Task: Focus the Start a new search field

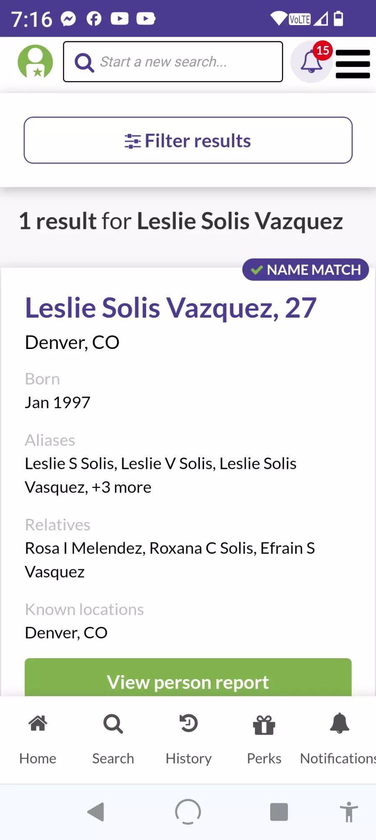Action: 173,62
